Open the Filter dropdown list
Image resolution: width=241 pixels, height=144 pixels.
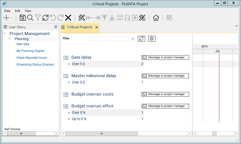[132, 39]
